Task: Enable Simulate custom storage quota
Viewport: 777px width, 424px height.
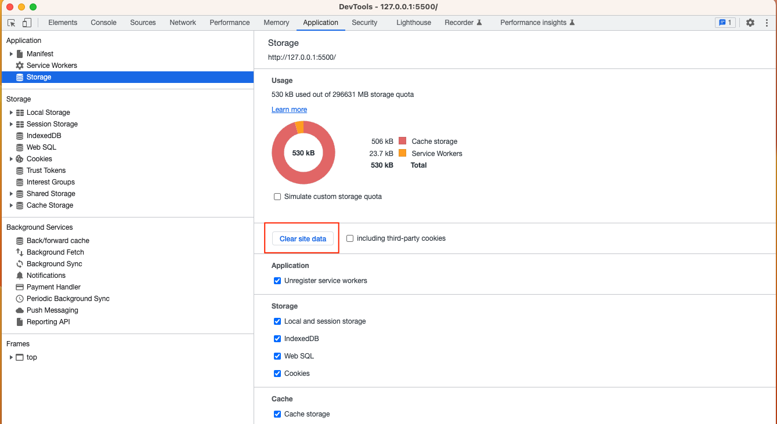Action: tap(277, 197)
